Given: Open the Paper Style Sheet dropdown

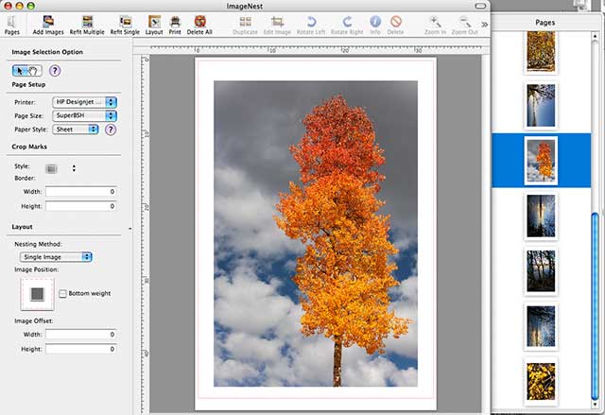Looking at the screenshot, I should (x=76, y=130).
